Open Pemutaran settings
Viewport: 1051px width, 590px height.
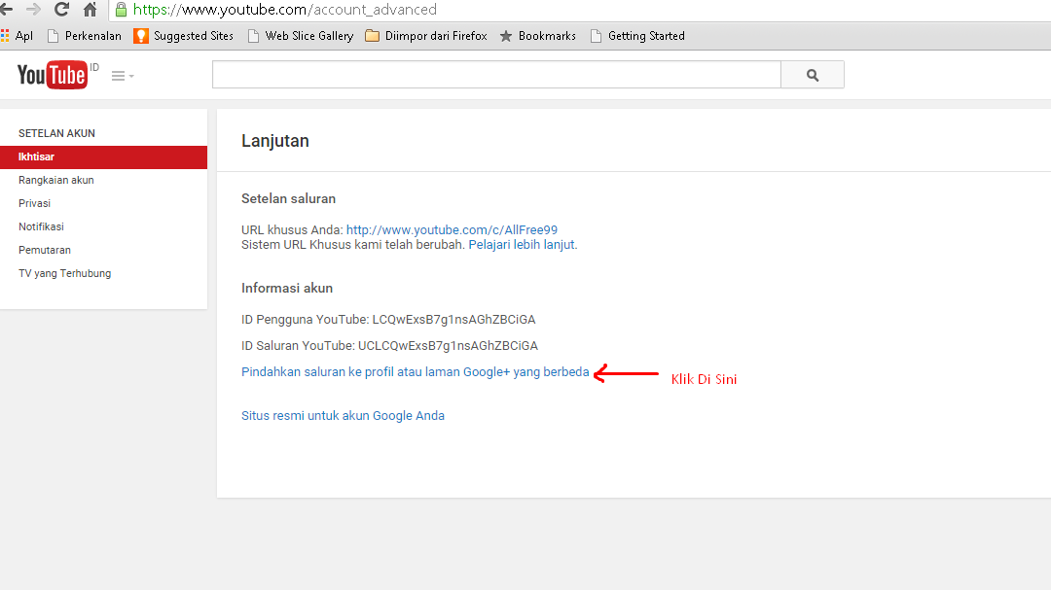[44, 250]
